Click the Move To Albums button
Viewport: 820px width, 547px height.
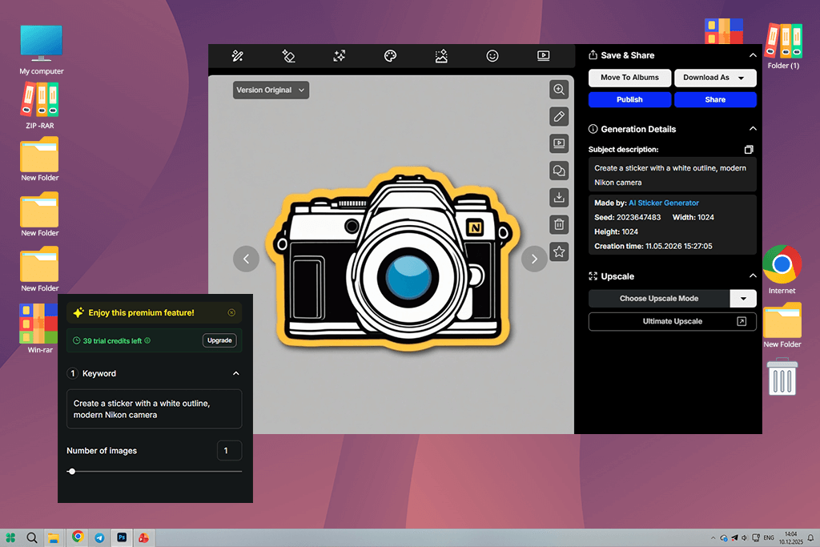[x=629, y=78]
